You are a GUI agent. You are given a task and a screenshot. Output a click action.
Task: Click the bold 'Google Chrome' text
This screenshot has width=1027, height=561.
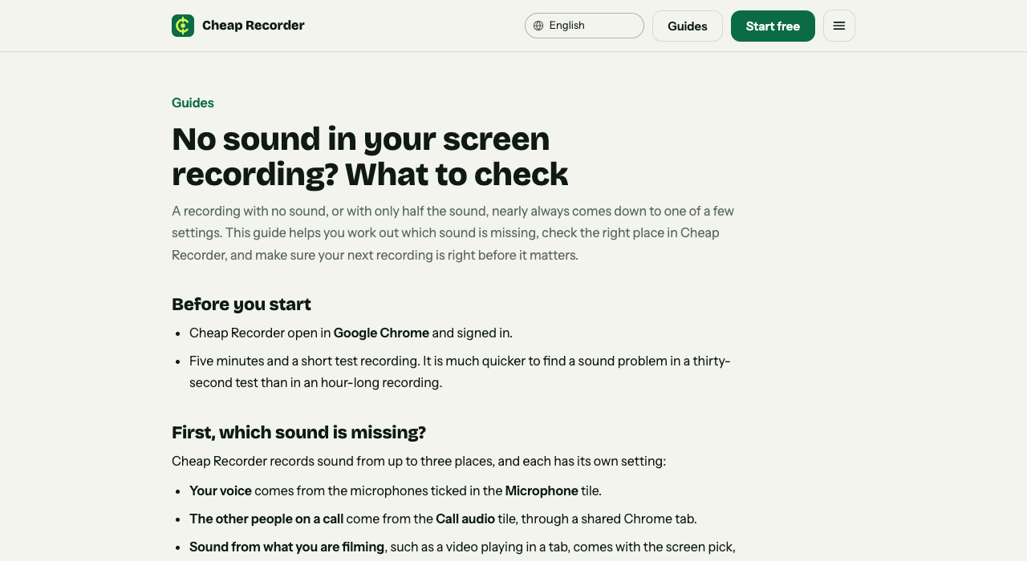point(381,333)
